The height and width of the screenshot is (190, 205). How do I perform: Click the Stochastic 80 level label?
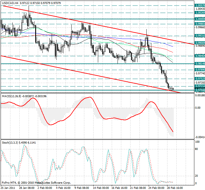coord(196,149)
